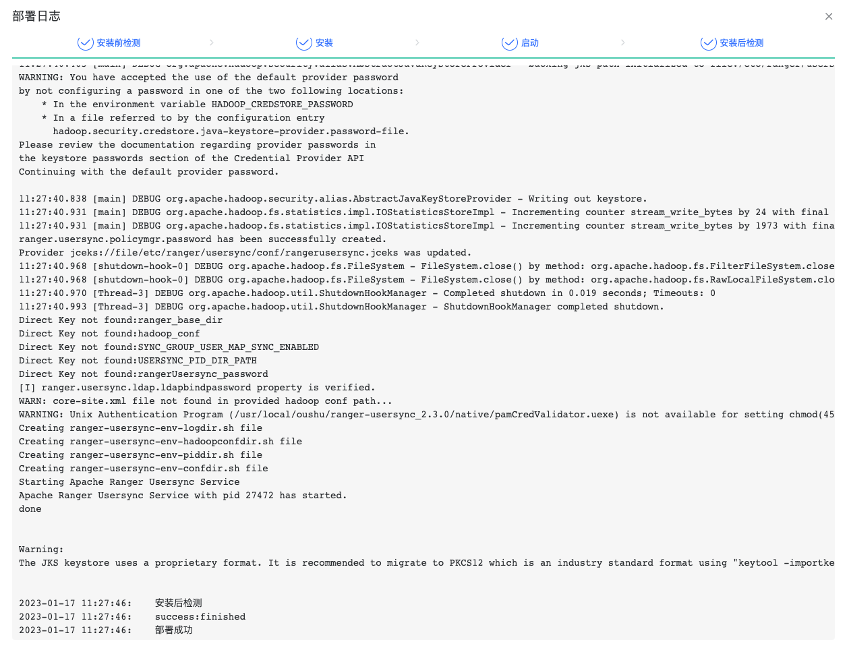Viewport: 849px width, 652px height.
Task: Click 'Direct Key not found:hadoop_conf' line
Action: click(109, 334)
